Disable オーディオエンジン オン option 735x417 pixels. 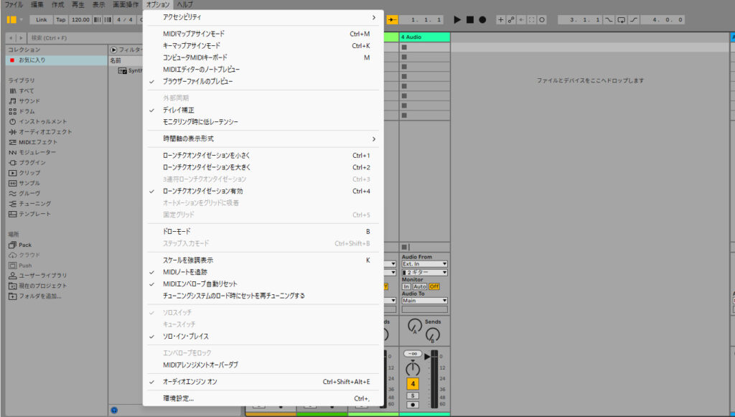click(189, 382)
